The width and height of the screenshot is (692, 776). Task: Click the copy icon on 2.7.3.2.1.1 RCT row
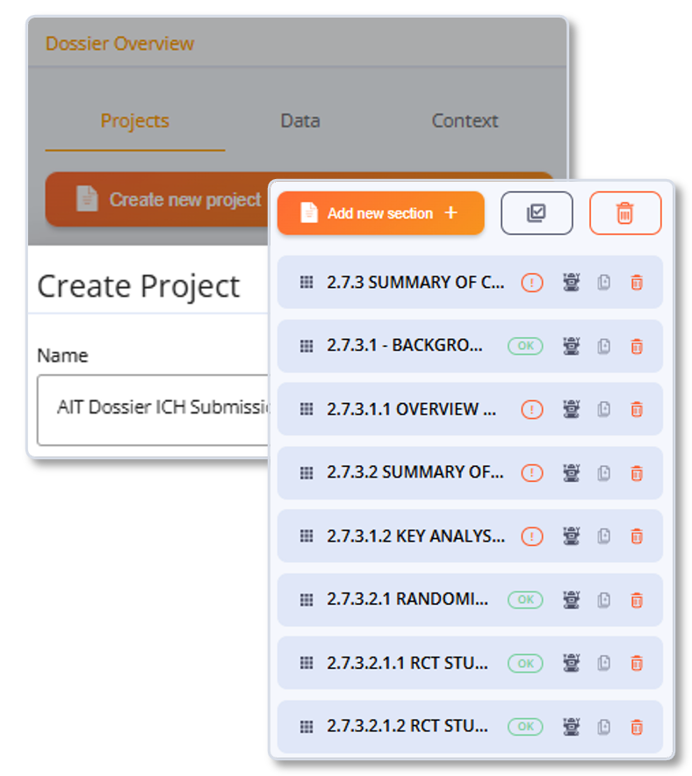pos(603,664)
